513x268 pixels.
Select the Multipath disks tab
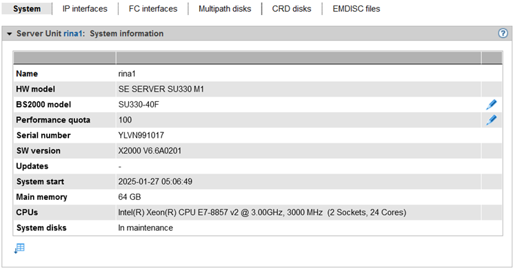pyautogui.click(x=225, y=9)
